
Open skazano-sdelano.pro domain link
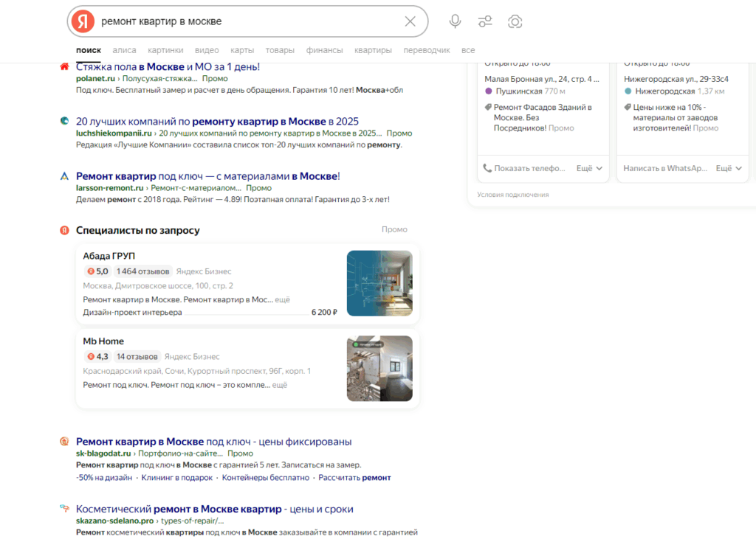click(114, 521)
